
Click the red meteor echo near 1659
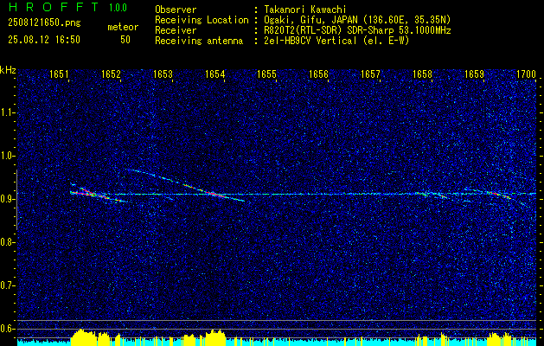(x=499, y=195)
